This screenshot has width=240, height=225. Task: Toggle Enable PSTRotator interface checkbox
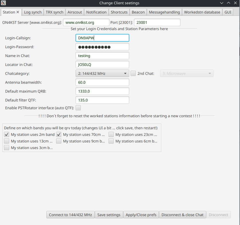point(78,108)
